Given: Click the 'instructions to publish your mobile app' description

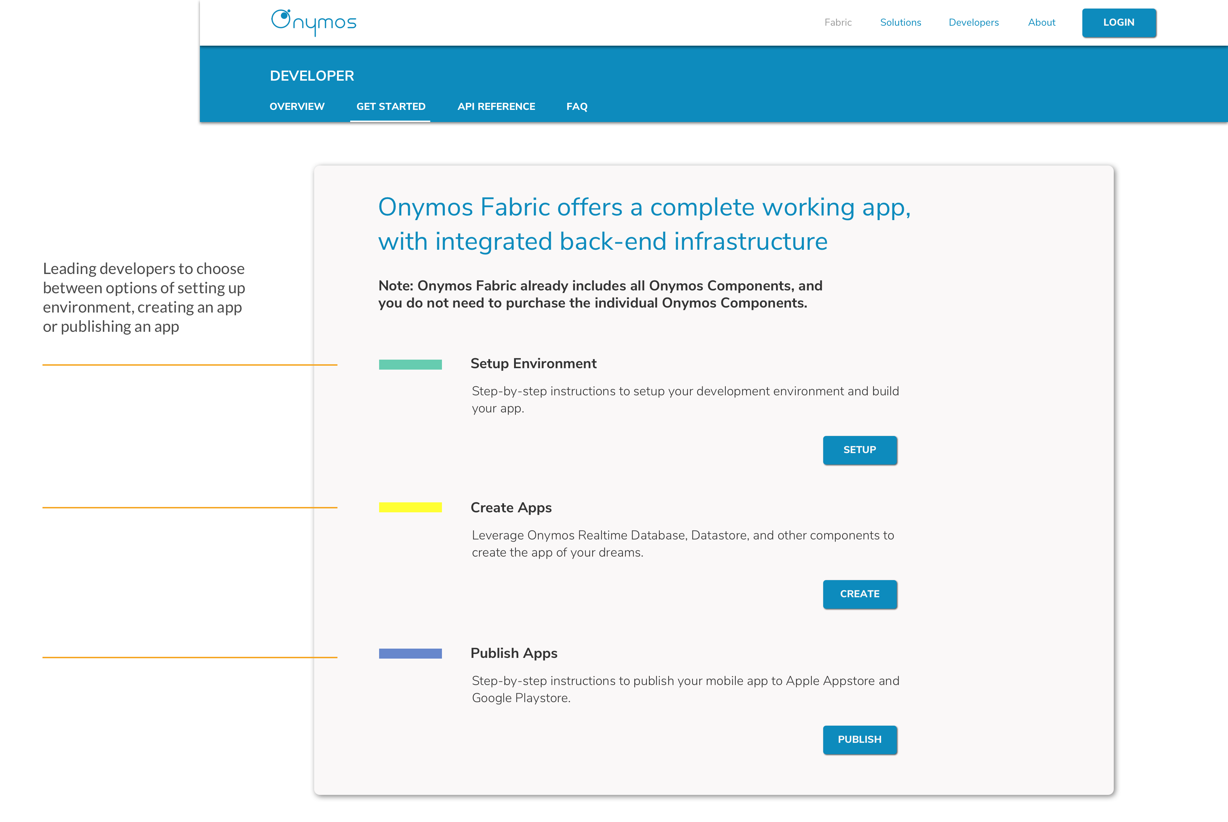Looking at the screenshot, I should point(686,689).
